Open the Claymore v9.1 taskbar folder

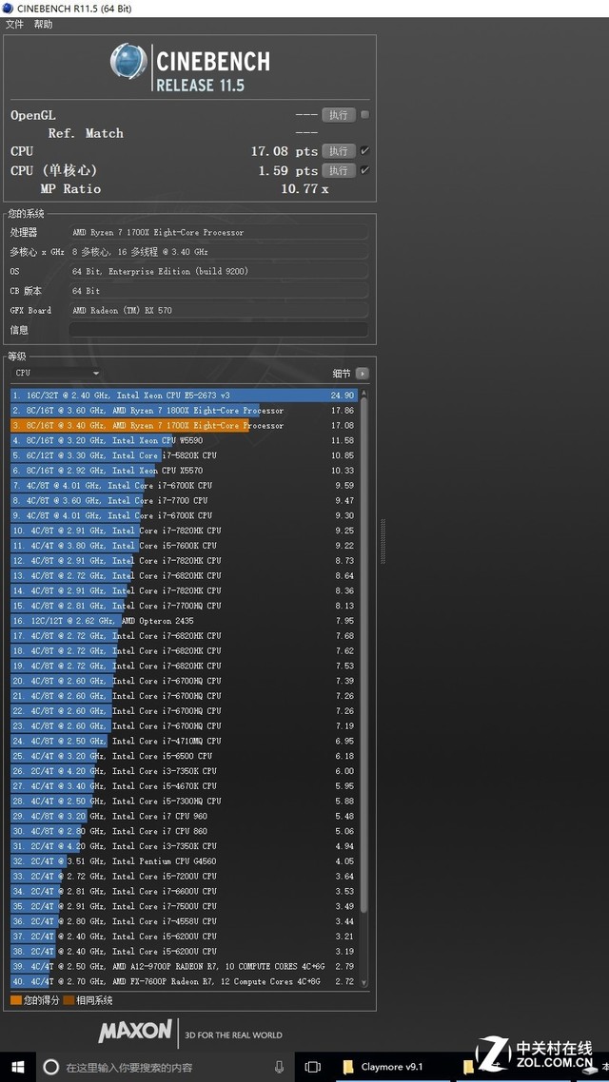tap(392, 1067)
